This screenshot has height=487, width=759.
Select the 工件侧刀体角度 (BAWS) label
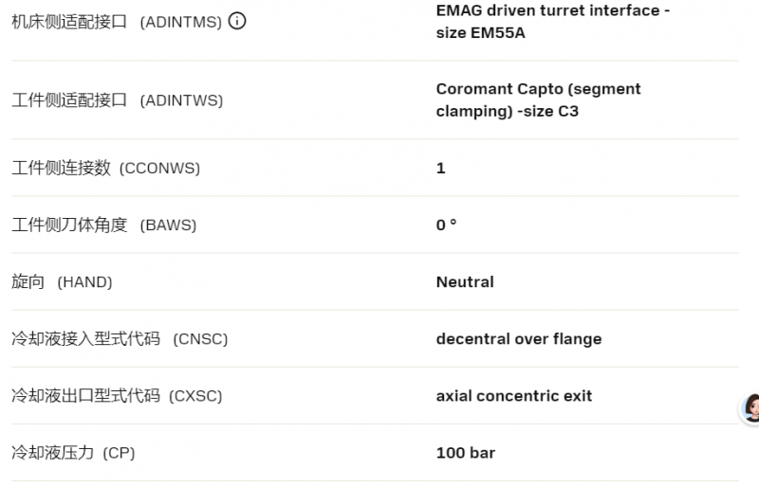104,225
